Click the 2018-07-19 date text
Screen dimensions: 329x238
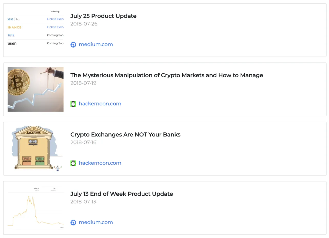click(x=83, y=83)
